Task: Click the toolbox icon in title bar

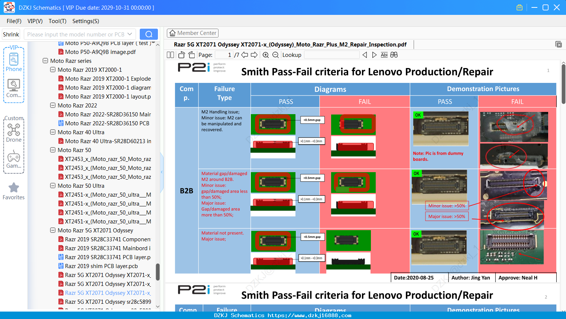Action: 520,7
